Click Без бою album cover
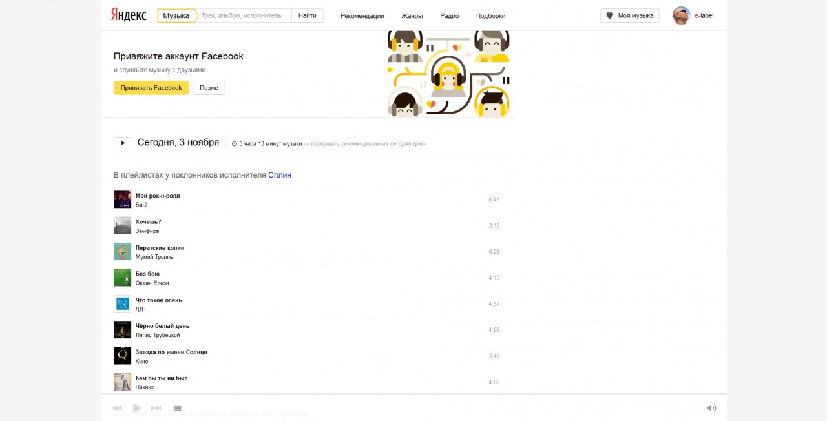 (x=122, y=278)
